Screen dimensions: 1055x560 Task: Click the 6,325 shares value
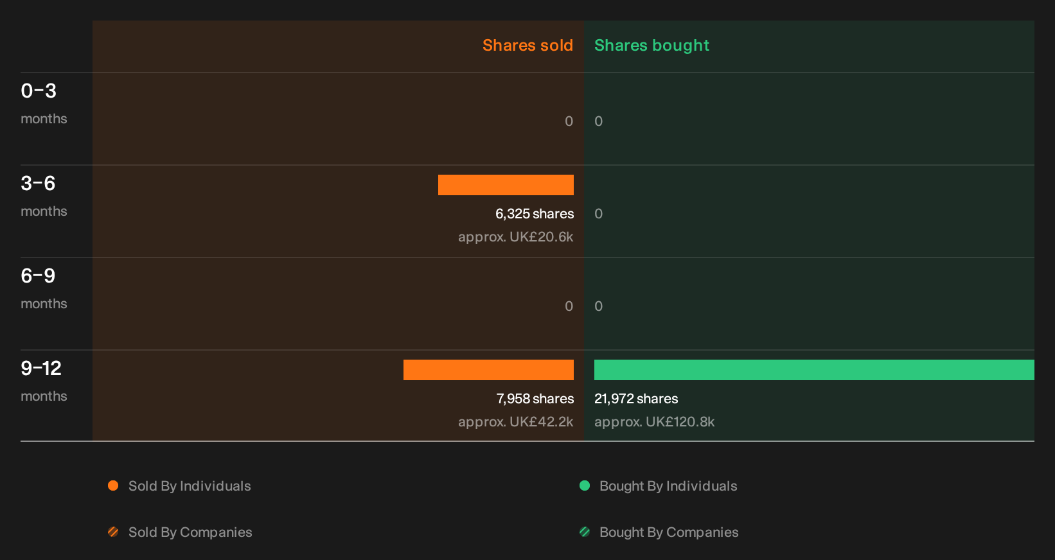point(535,214)
